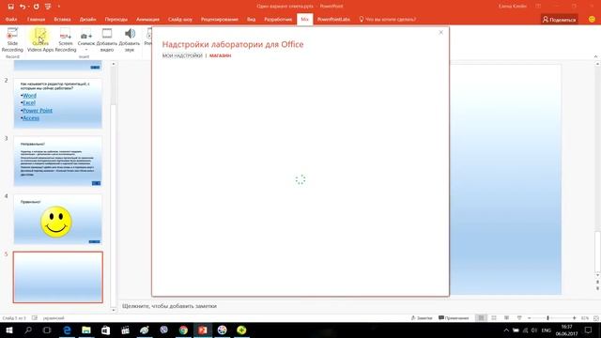Screen dimensions: 601x338
Task: Start slideshow from status bar icon
Action: point(519,318)
